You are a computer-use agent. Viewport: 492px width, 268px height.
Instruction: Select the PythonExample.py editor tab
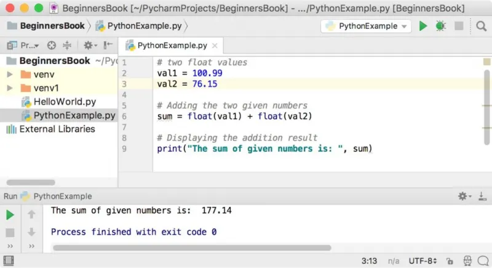172,46
